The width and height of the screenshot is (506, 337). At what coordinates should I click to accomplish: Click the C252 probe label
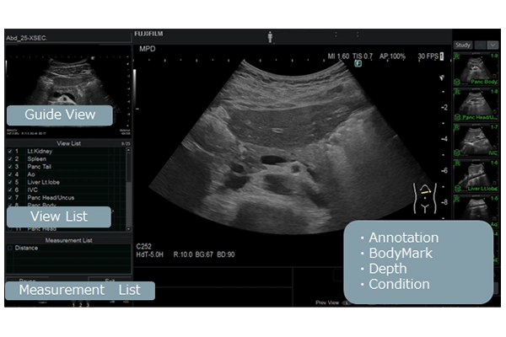144,247
